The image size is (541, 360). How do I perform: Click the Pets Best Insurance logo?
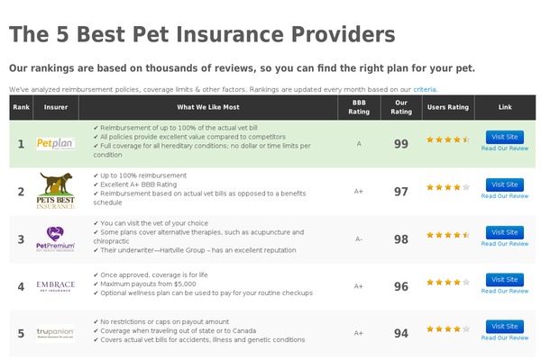[x=56, y=191]
